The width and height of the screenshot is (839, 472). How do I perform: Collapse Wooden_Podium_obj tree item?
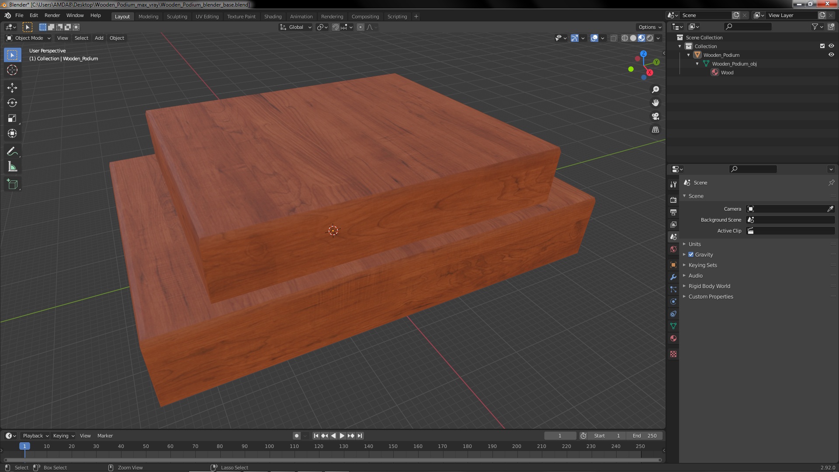click(x=697, y=63)
